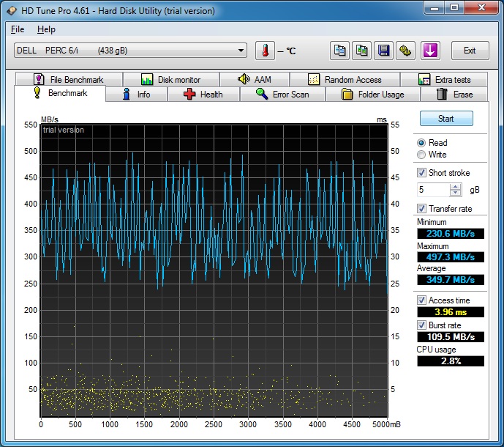Increase short stroke size with up arrow

click(x=455, y=186)
